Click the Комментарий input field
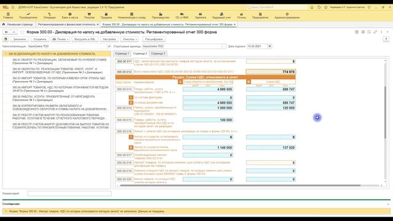393x221 pixels. click(69, 193)
